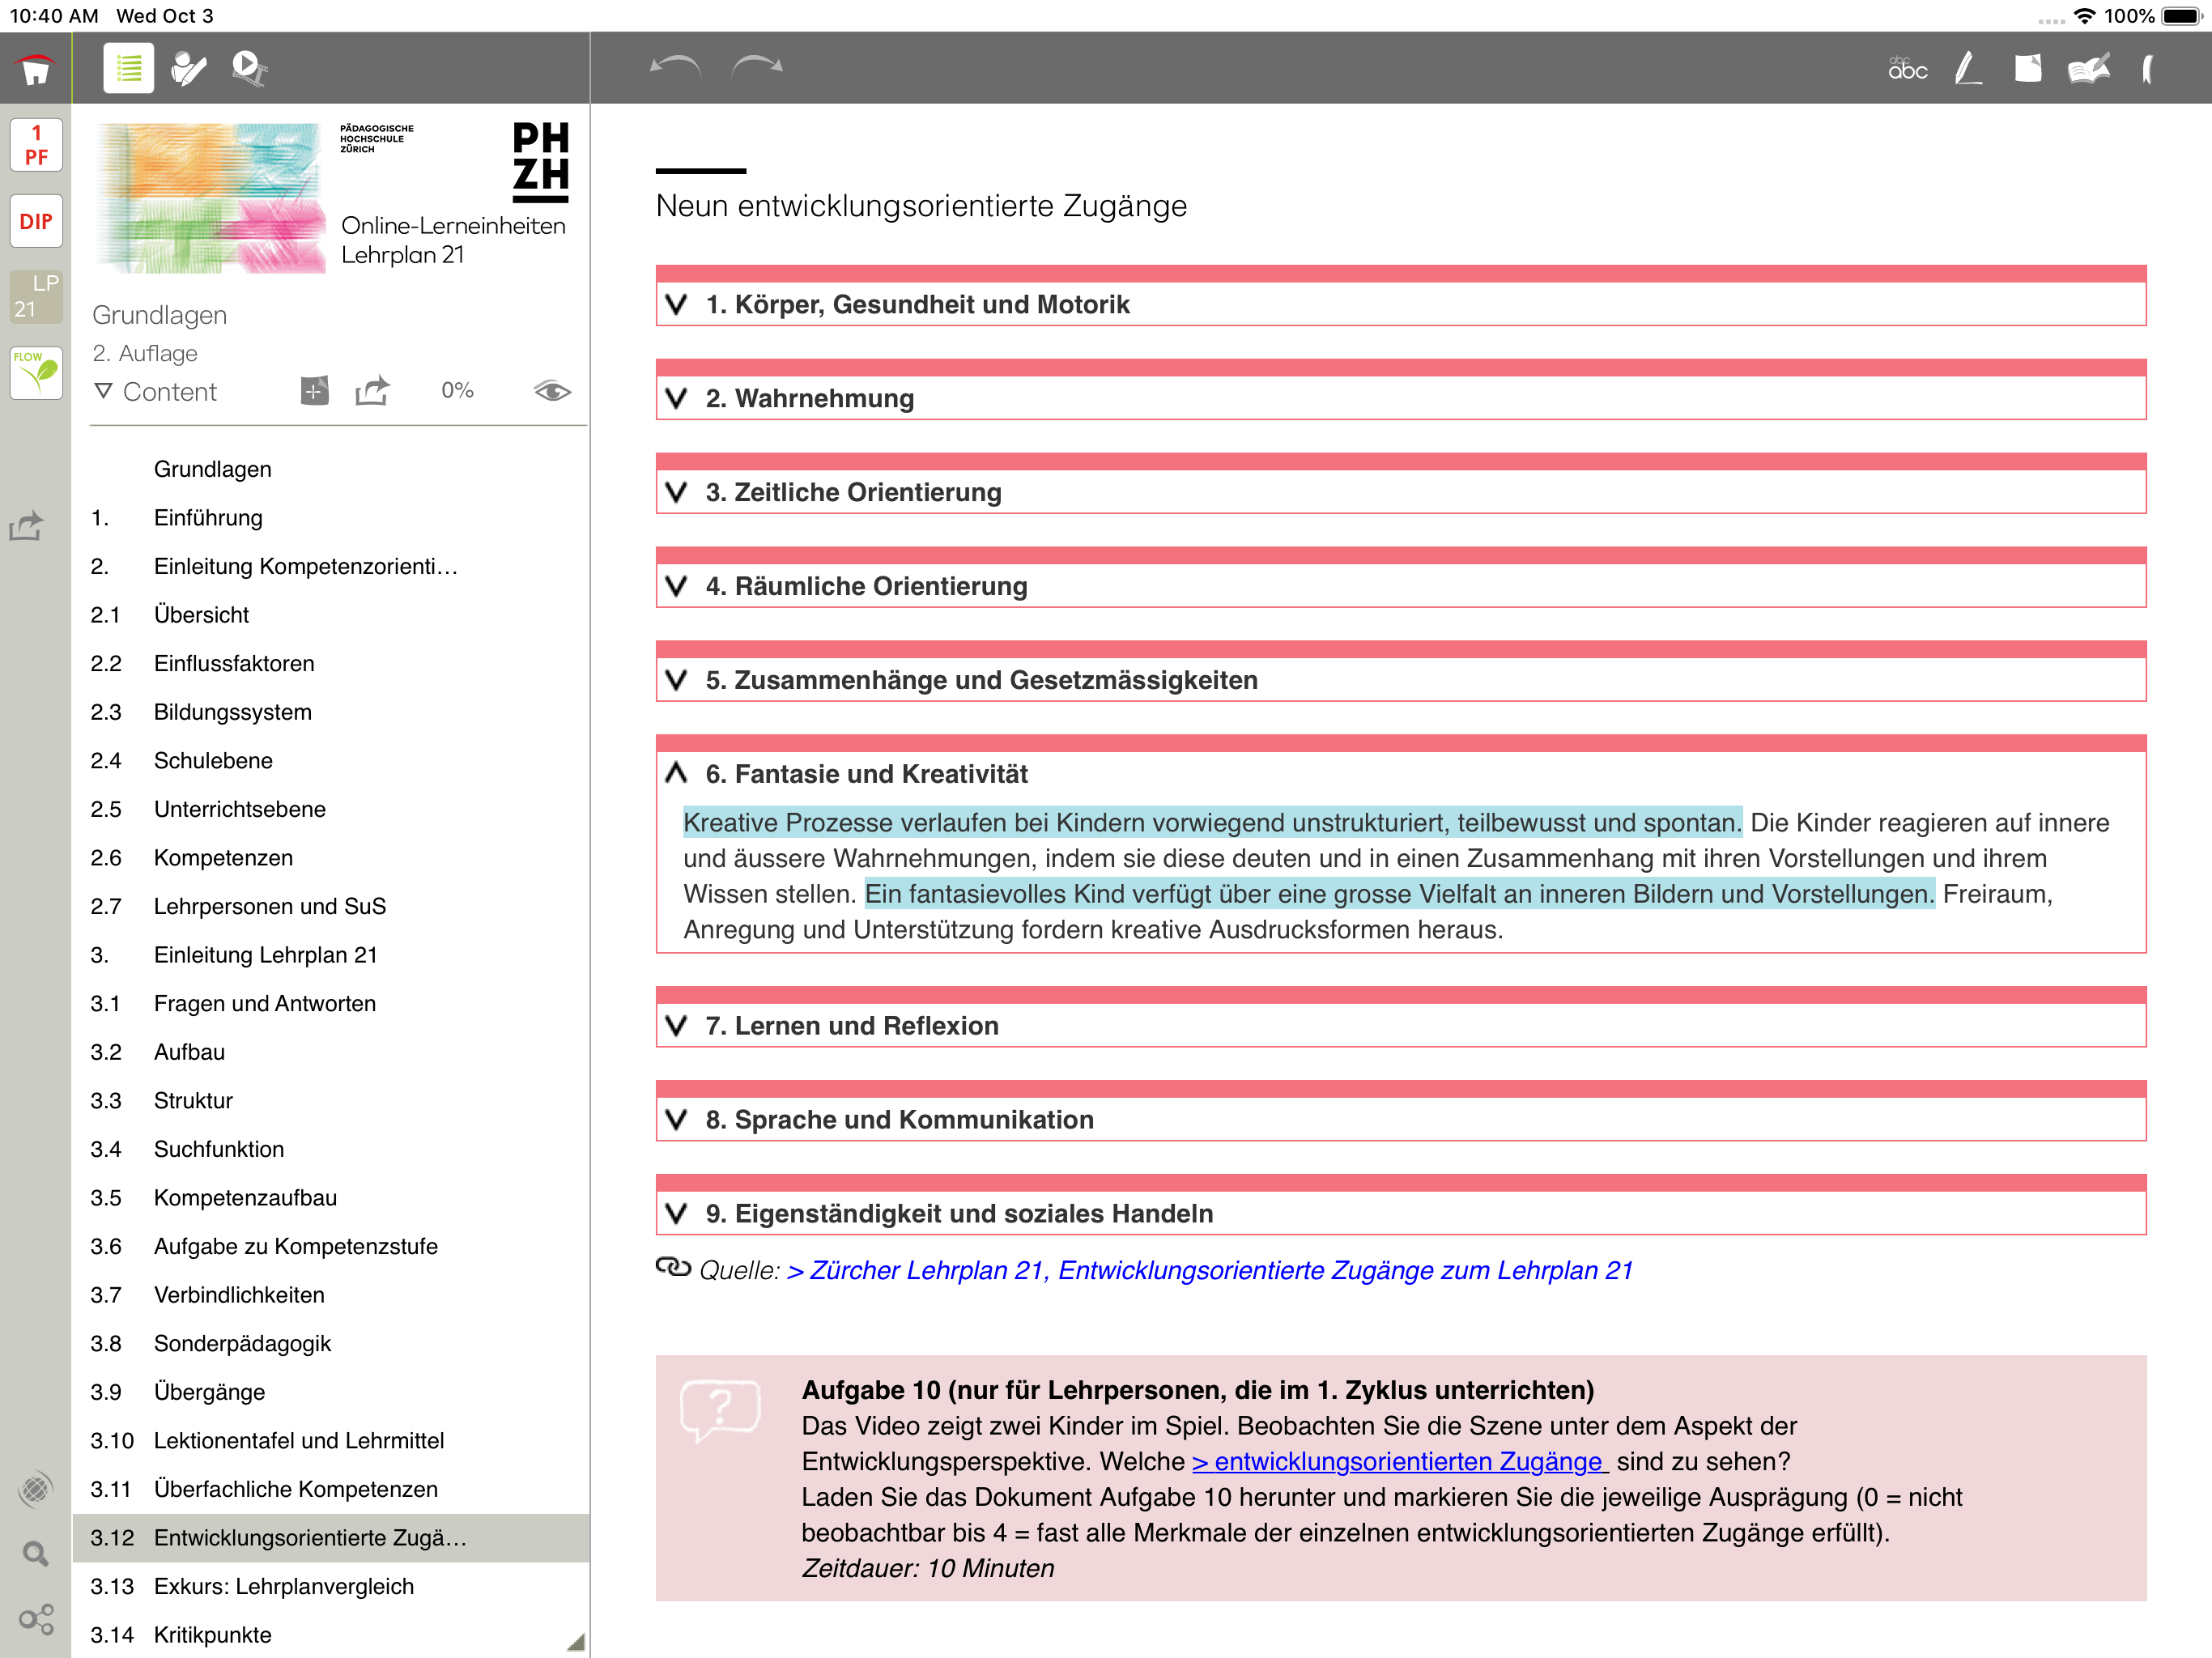Open the journal with pen icon
Viewport: 2212px width, 1658px height.
2088,68
